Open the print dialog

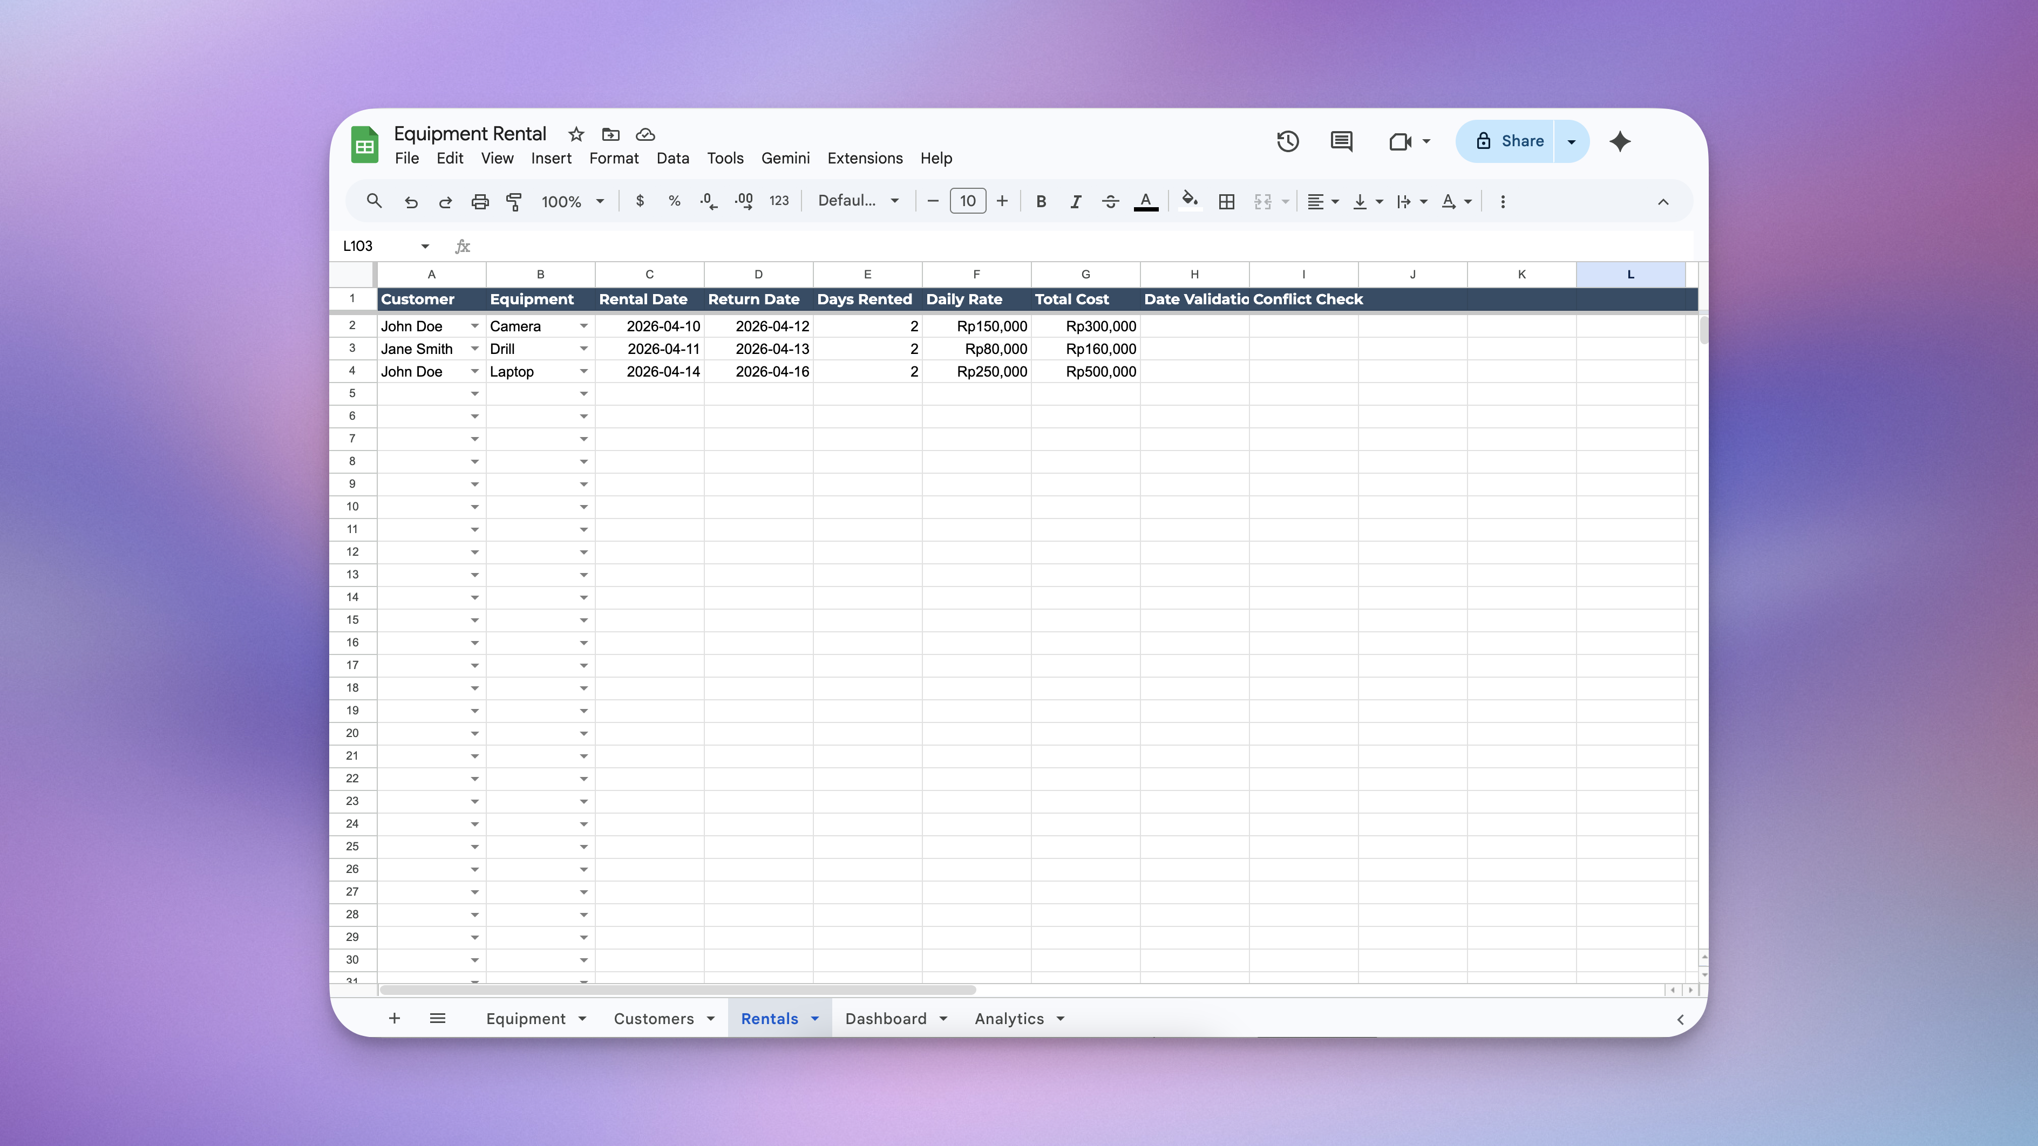pyautogui.click(x=480, y=202)
